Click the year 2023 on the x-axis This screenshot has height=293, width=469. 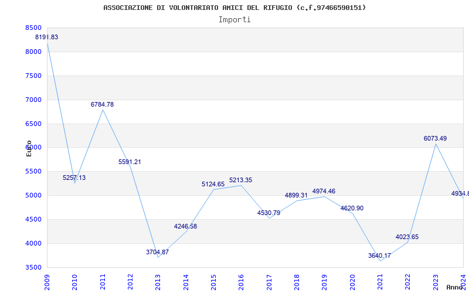pos(436,282)
